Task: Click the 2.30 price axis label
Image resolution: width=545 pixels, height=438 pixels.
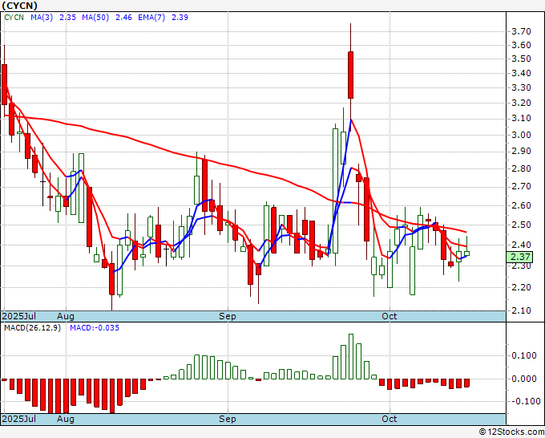Action: 522,266
